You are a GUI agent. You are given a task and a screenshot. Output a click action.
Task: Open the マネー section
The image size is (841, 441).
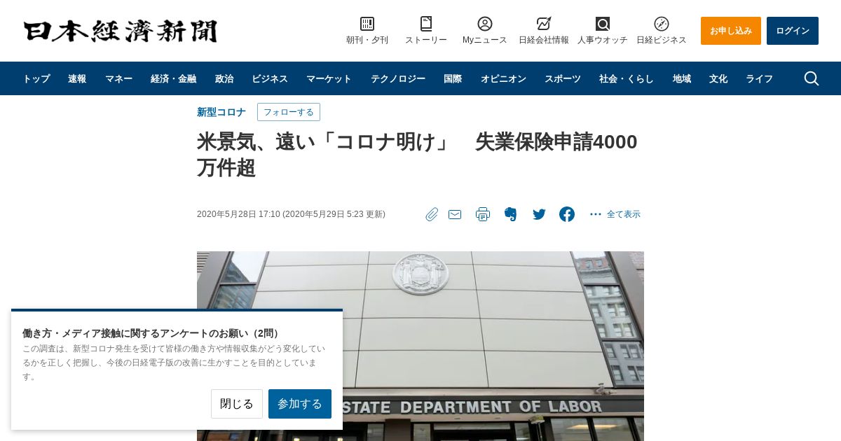118,79
